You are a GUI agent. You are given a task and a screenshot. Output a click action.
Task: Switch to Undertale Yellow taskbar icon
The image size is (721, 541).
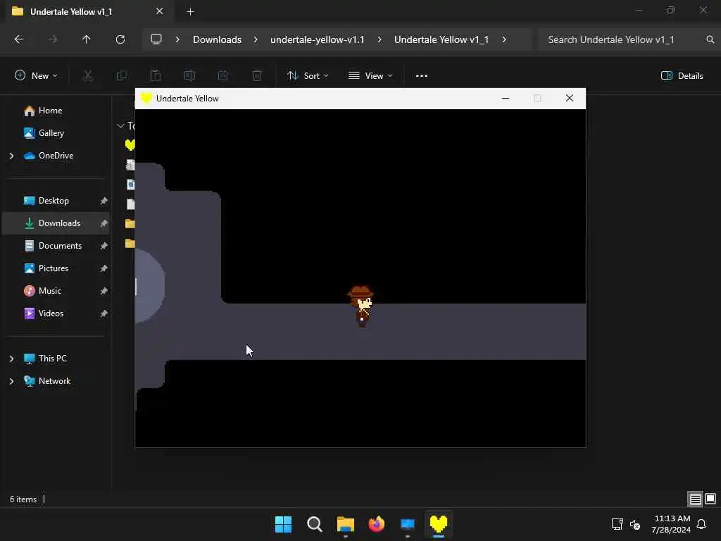click(x=439, y=524)
